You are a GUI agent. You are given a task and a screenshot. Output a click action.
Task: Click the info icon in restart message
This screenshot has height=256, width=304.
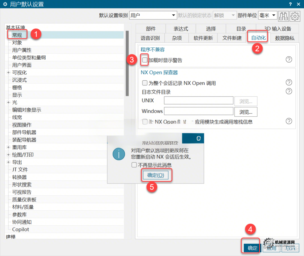[119, 155]
